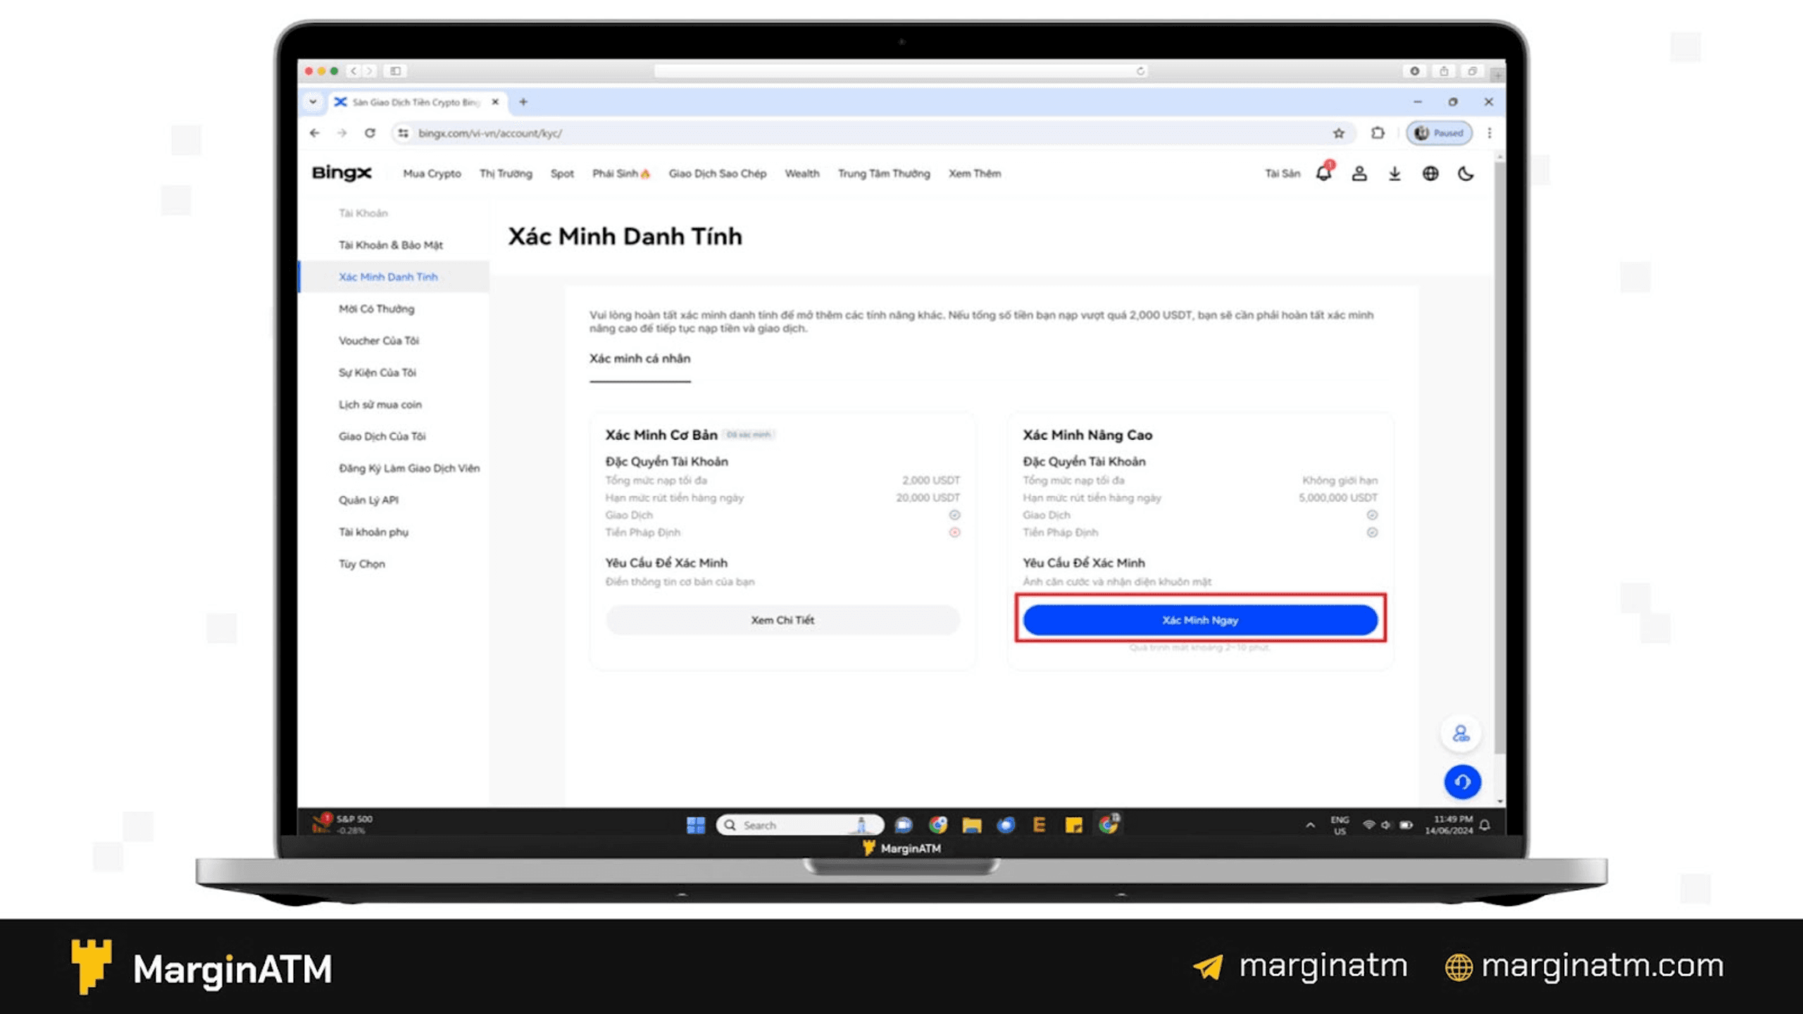1803x1014 pixels.
Task: Open the notifications bell icon
Action: coord(1323,173)
